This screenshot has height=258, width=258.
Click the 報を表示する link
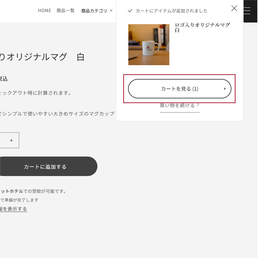pyautogui.click(x=13, y=209)
